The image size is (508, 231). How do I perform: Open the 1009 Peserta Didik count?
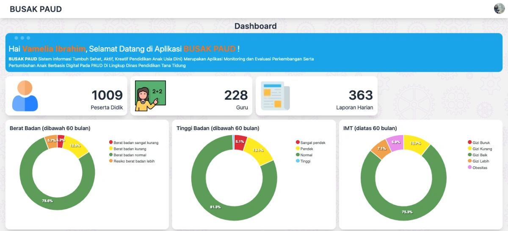pos(107,95)
